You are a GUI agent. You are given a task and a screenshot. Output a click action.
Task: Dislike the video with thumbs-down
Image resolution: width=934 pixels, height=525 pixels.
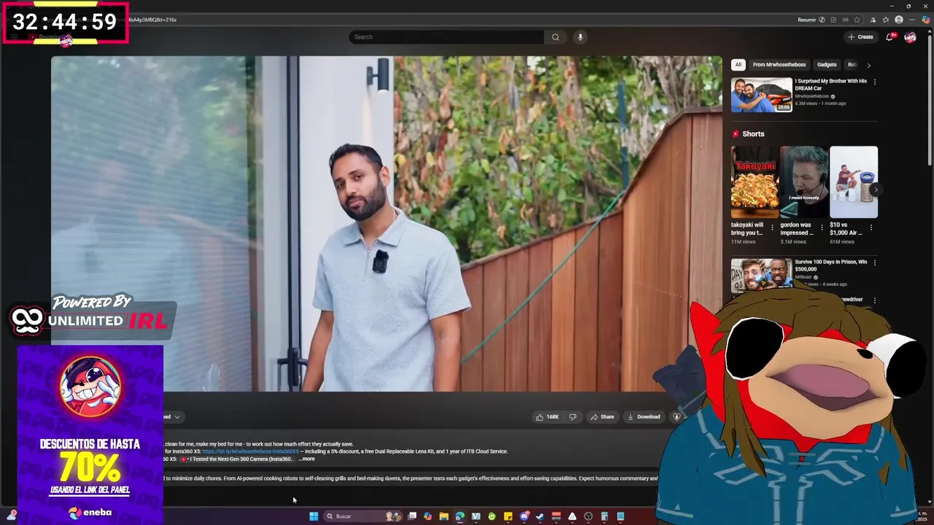click(x=573, y=417)
